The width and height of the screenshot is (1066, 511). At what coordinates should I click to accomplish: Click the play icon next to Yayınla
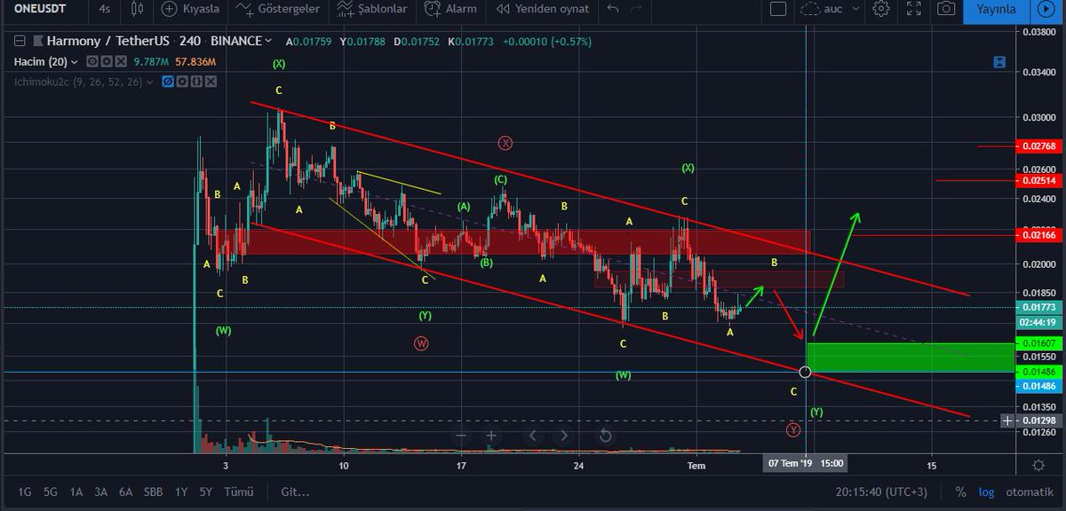[1046, 9]
